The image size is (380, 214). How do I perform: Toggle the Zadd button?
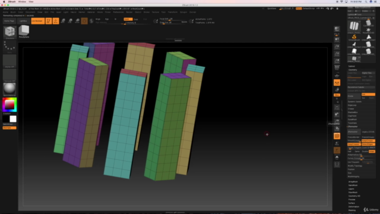(x=128, y=19)
